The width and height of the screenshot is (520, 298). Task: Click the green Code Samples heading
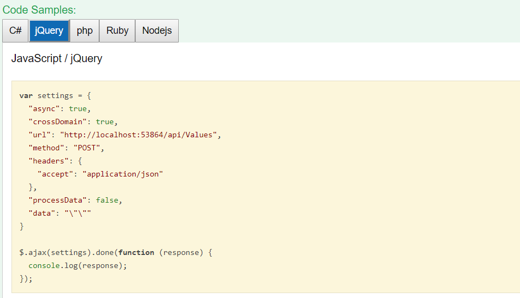click(39, 10)
